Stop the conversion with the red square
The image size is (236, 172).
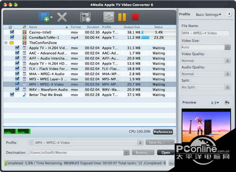click(135, 17)
